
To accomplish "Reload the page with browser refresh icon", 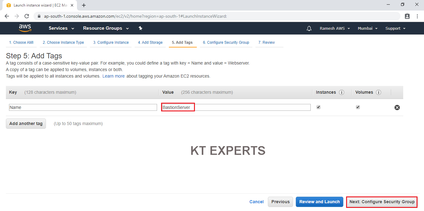I will click(27, 16).
